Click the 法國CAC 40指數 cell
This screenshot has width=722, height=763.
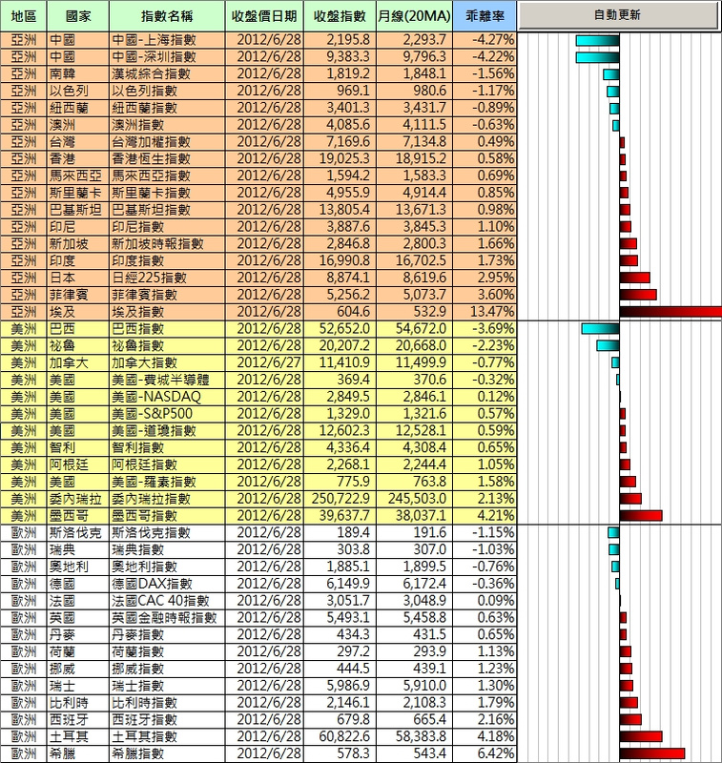(167, 601)
